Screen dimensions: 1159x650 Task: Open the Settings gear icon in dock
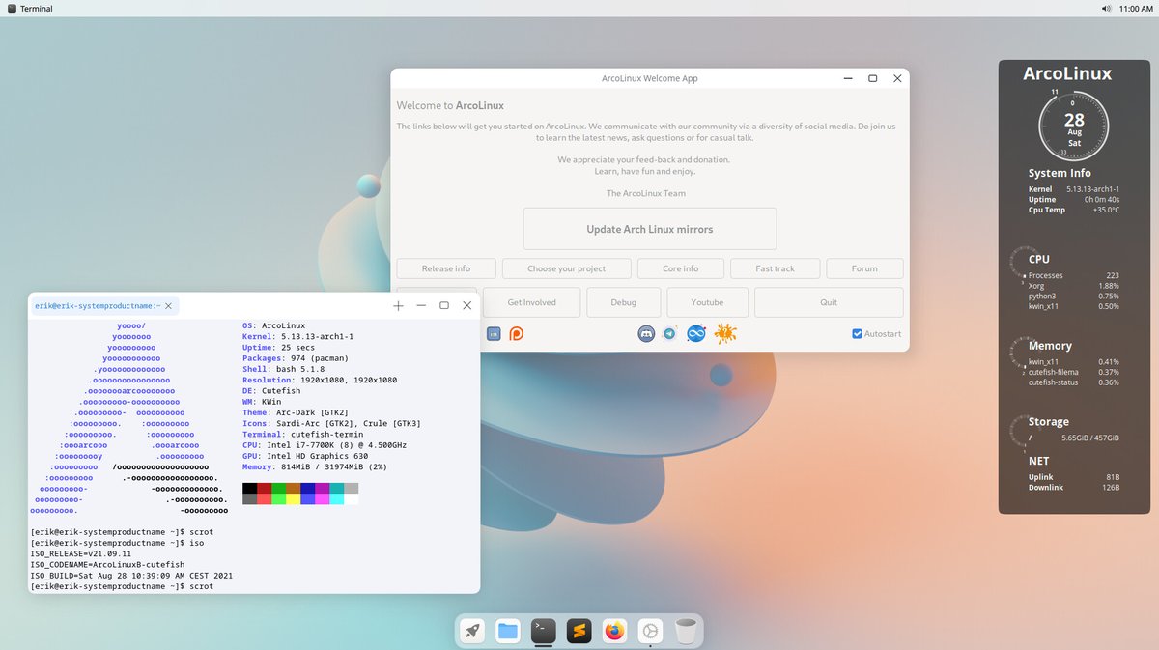[x=650, y=631]
